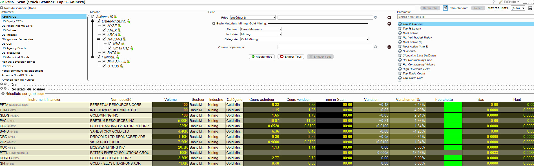Click the info icon next to NYSE
The width and height of the screenshot is (534, 166).
click(x=119, y=26)
